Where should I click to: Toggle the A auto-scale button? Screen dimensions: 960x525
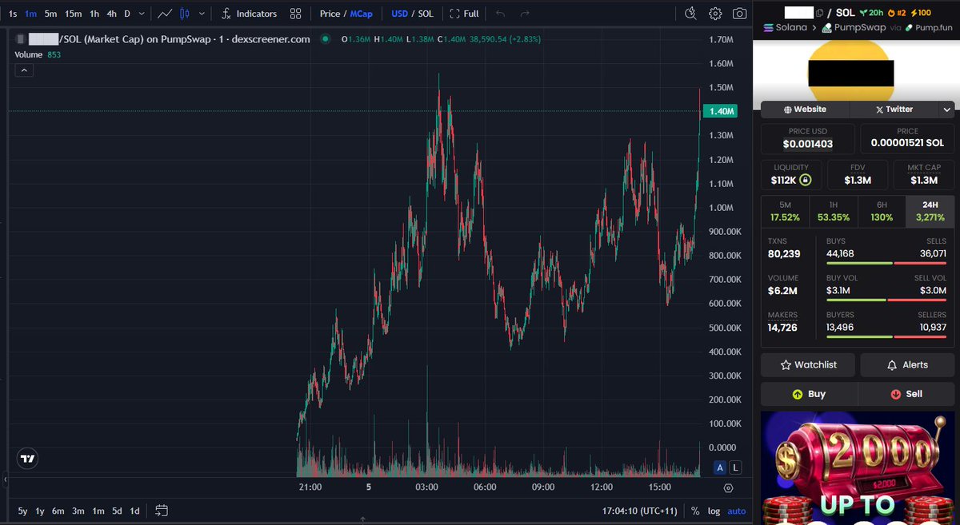pyautogui.click(x=720, y=467)
